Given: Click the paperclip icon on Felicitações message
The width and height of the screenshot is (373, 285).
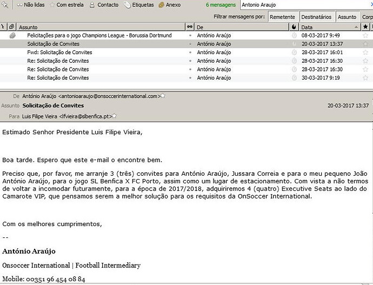Looking at the screenshot, I should coord(12,36).
